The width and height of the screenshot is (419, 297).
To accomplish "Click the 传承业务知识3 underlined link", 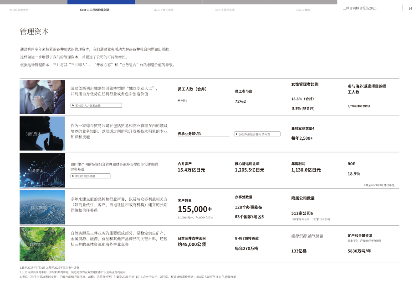I will pyautogui.click(x=189, y=134).
